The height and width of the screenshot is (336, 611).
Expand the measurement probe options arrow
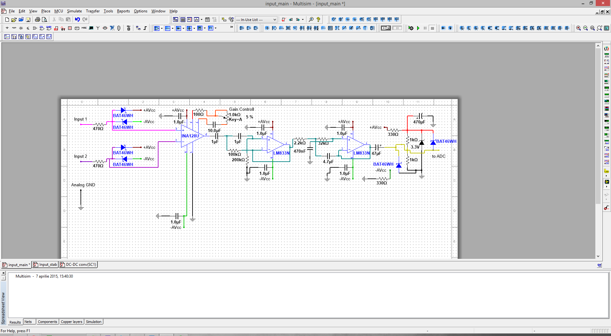tap(607, 176)
